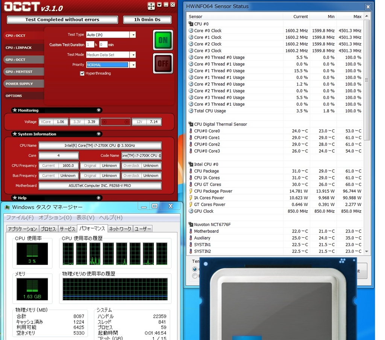The image size is (385, 340).
Task: Click the CPU Package thermometer icon
Action: tap(191, 171)
